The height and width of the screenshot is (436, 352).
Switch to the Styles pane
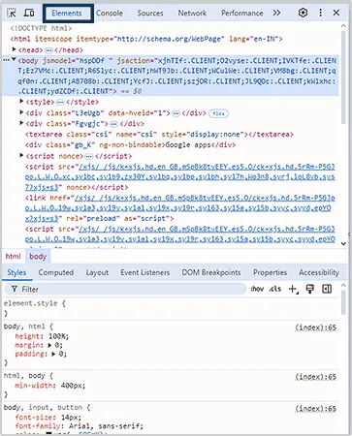pyautogui.click(x=16, y=272)
